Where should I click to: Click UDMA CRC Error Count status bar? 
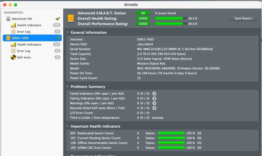[x=171, y=148]
